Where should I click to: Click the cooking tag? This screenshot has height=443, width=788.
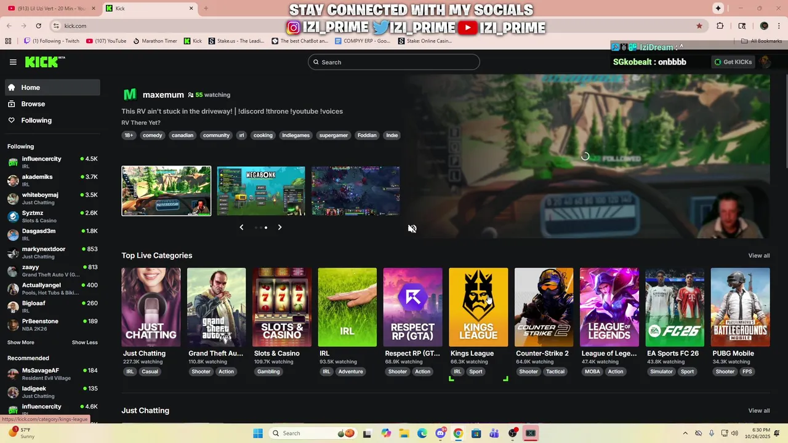click(x=263, y=135)
